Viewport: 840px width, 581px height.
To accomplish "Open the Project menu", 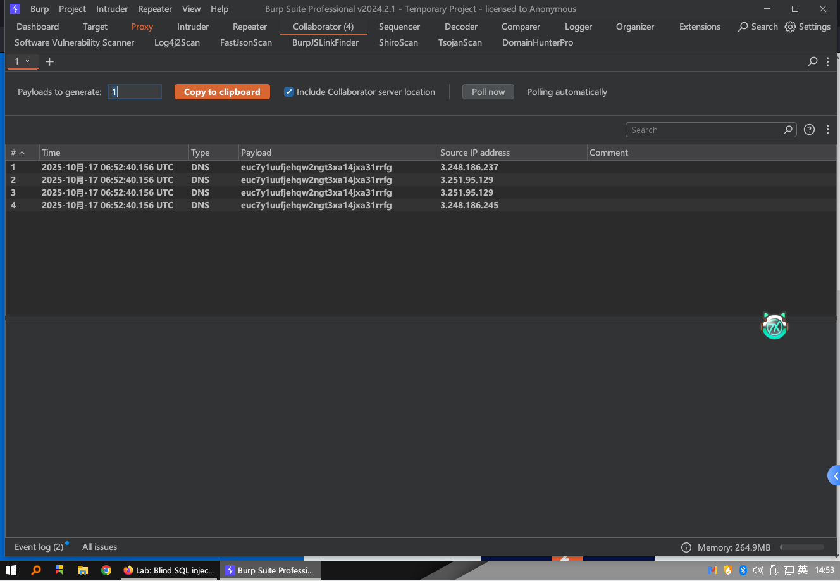I will click(72, 9).
